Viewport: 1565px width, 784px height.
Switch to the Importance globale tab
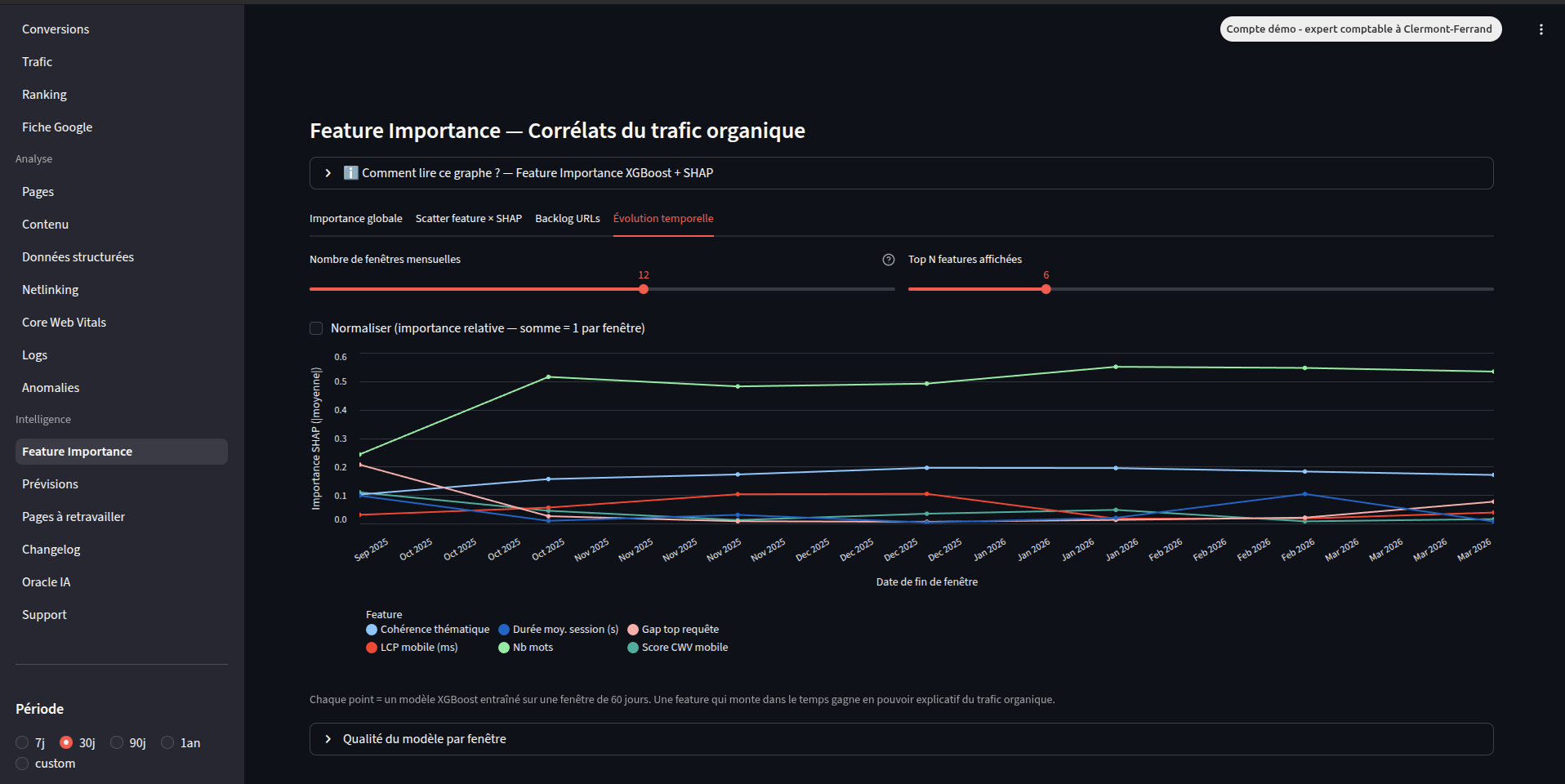355,218
